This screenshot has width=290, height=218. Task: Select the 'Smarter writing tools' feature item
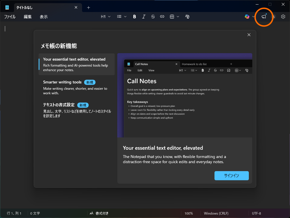click(x=77, y=87)
